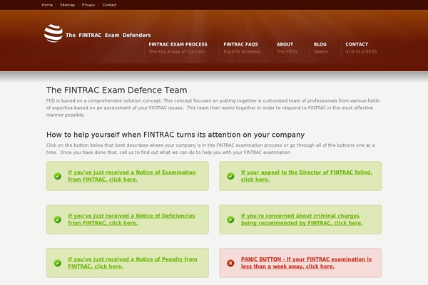
Task: Open FINTRAC FAQS menu item
Action: pos(242,48)
